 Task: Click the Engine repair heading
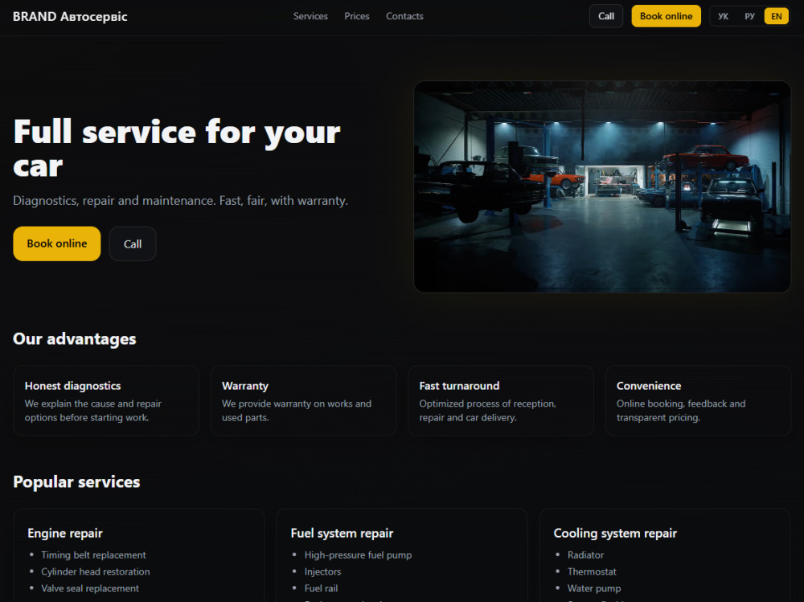tap(65, 534)
